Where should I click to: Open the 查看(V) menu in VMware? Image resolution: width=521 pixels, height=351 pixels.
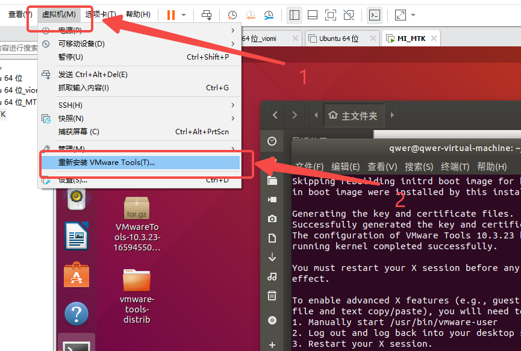20,14
